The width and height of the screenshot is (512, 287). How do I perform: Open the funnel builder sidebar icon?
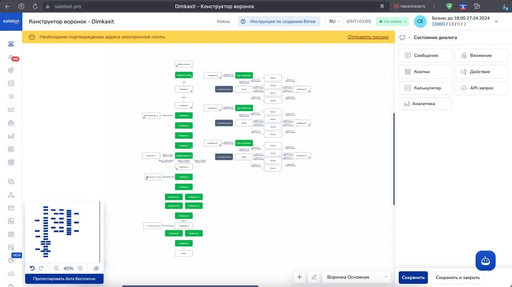pyautogui.click(x=11, y=44)
